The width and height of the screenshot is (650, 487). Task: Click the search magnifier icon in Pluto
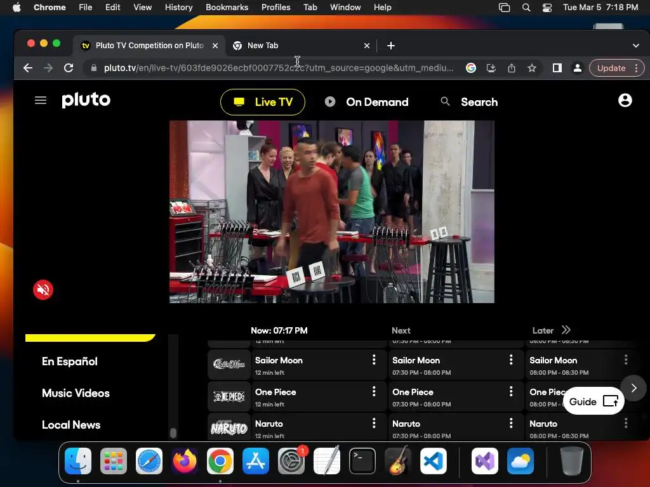point(445,101)
